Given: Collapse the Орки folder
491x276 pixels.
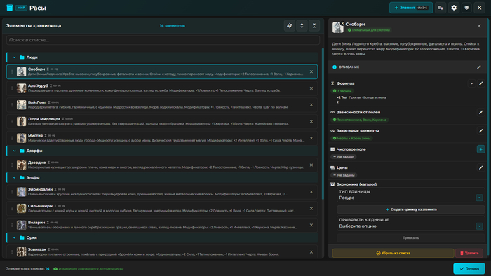Looking at the screenshot, I should pos(14,237).
